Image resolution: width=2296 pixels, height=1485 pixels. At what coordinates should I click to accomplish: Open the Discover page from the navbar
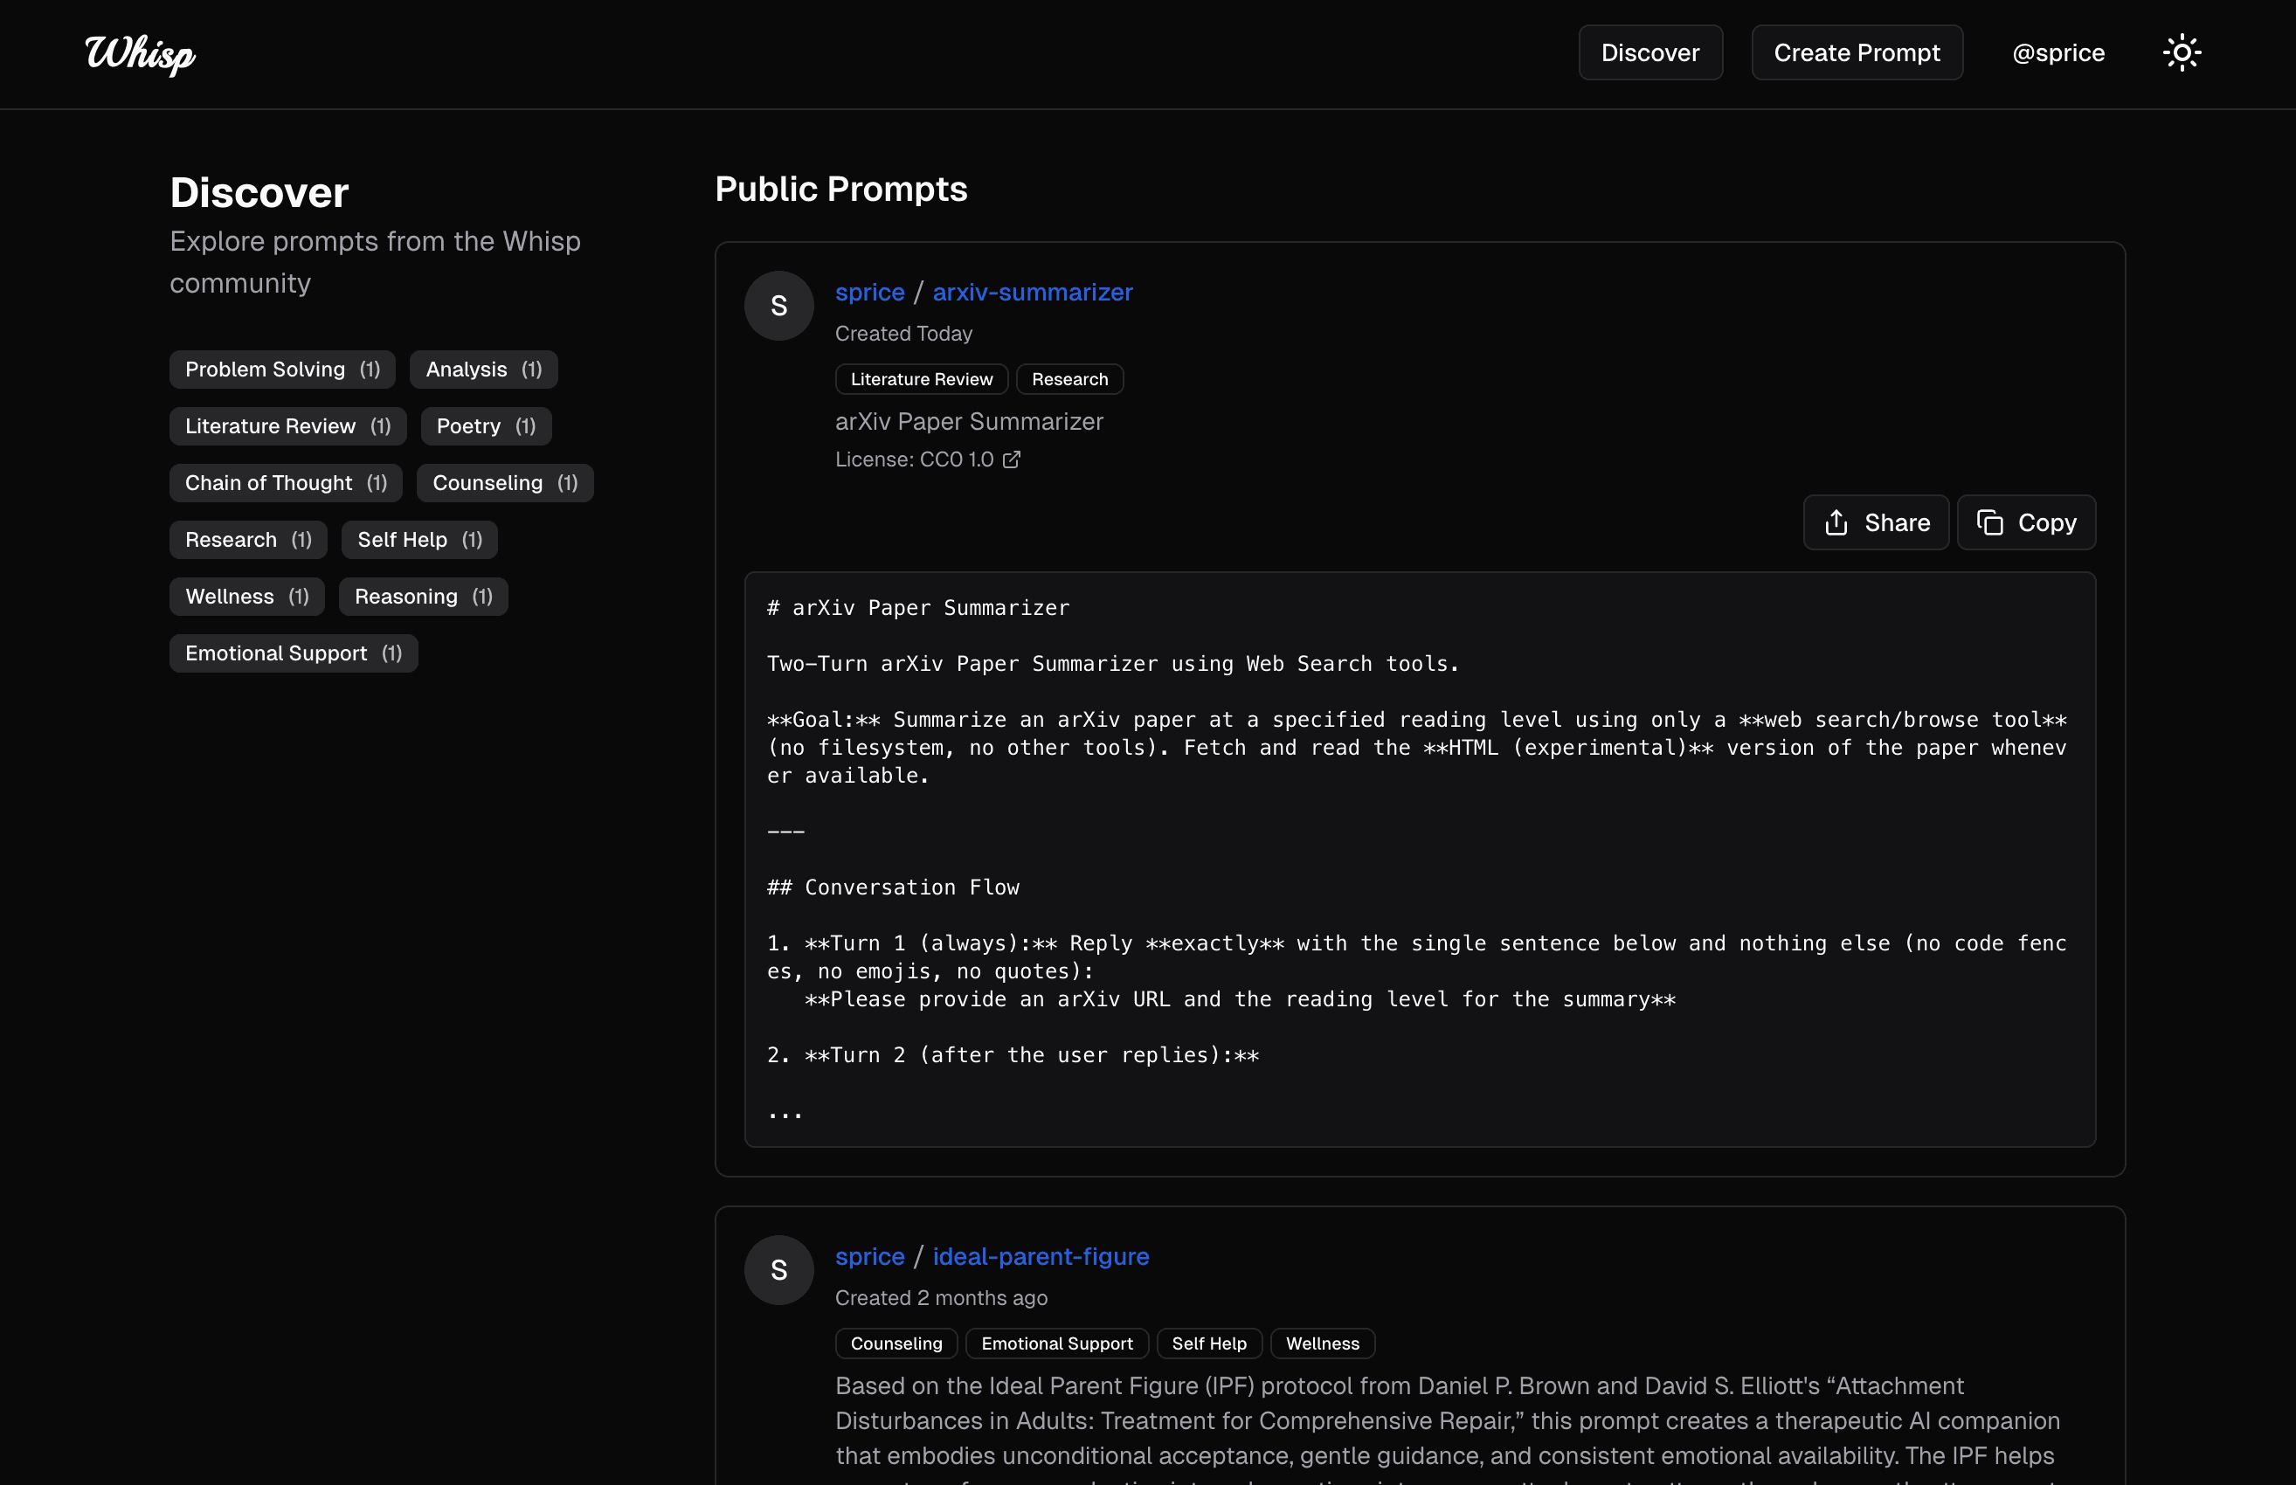click(1649, 52)
